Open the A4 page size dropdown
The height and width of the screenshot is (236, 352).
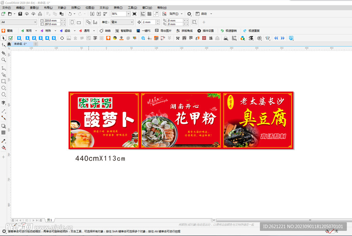click(x=35, y=22)
